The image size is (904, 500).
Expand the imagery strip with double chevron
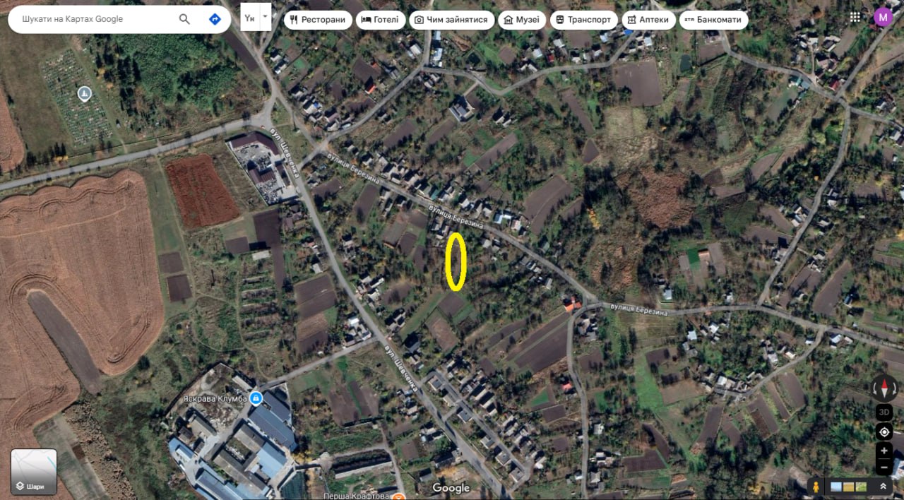pyautogui.click(x=882, y=487)
